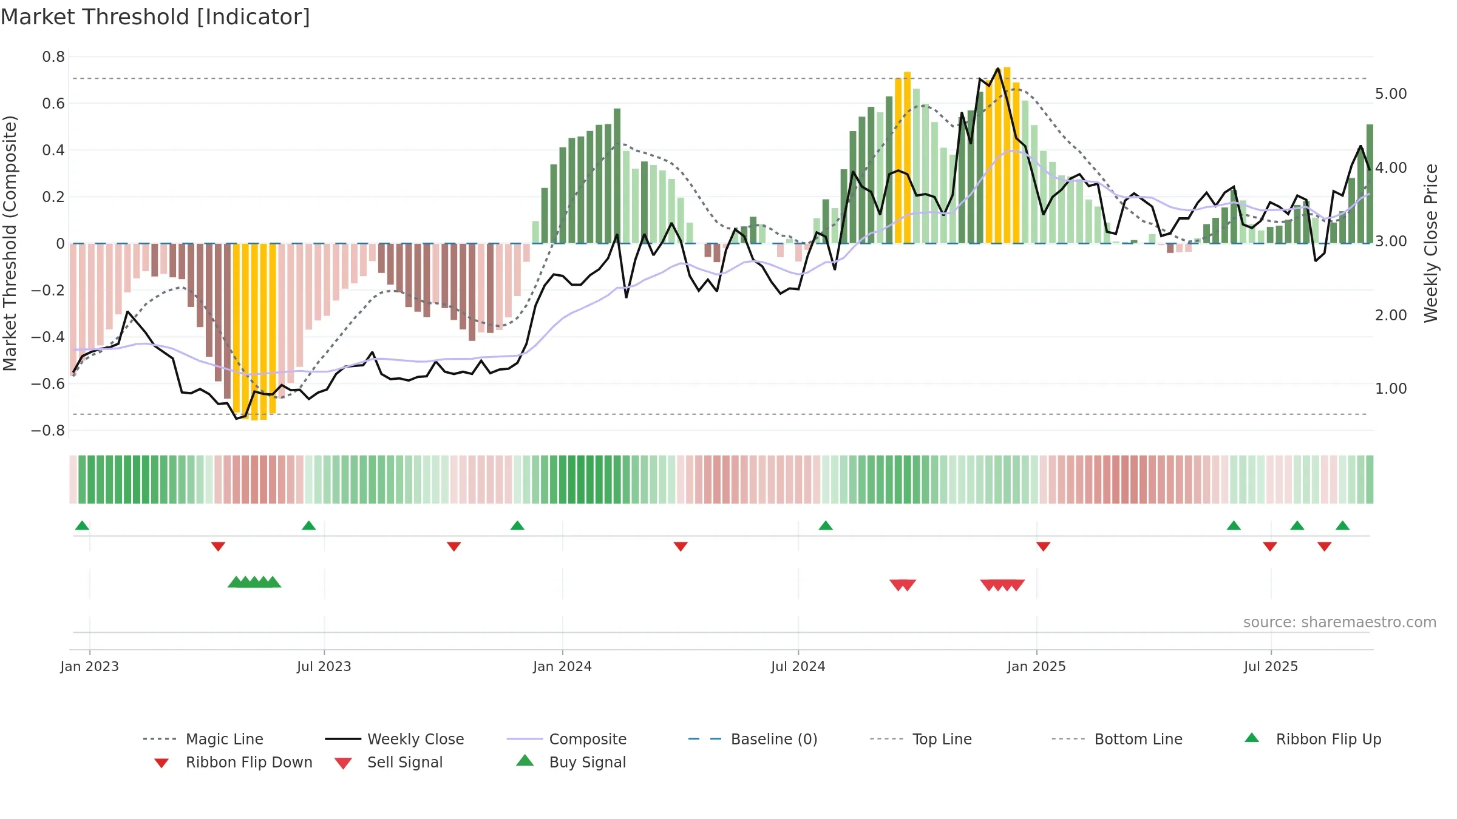The height and width of the screenshot is (819, 1457).
Task: Click the 'source: sharemaestro.com' credit text
Action: click(x=1340, y=622)
